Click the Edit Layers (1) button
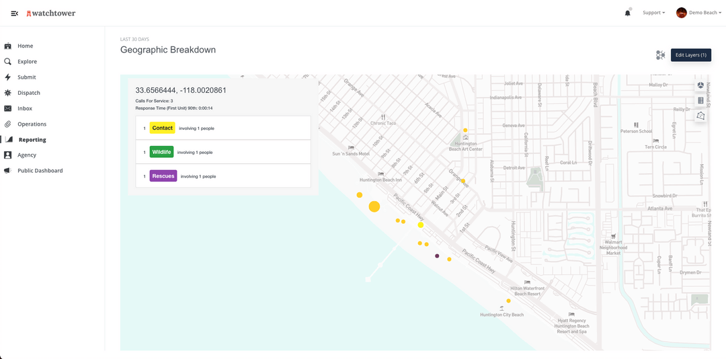Viewport: 726px width, 359px height. 691,55
